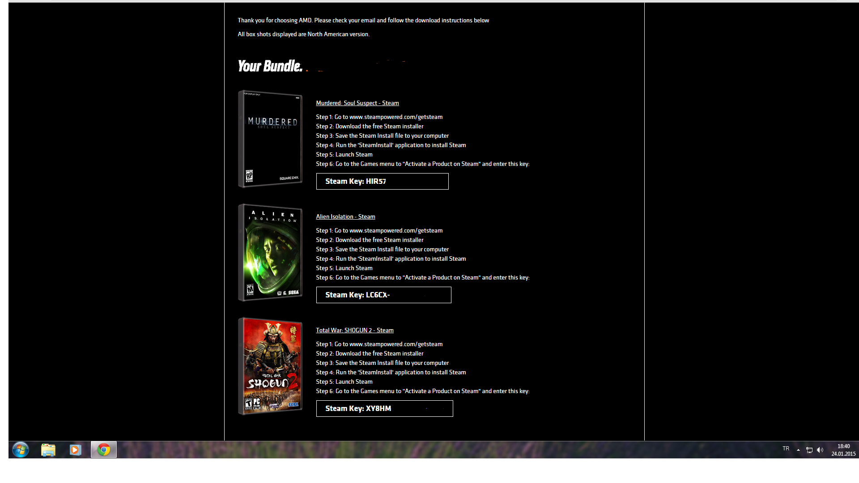The image size is (859, 483).
Task: Click the Total War Shogun 2 box art
Action: (x=270, y=366)
